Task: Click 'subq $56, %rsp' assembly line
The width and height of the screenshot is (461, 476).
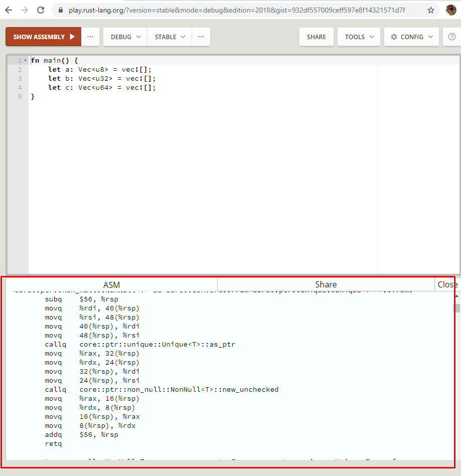Action: click(81, 299)
